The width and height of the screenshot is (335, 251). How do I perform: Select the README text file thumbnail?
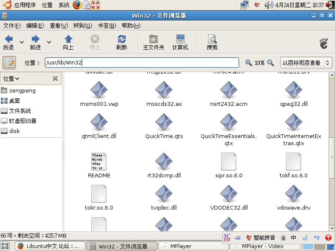[99, 161]
